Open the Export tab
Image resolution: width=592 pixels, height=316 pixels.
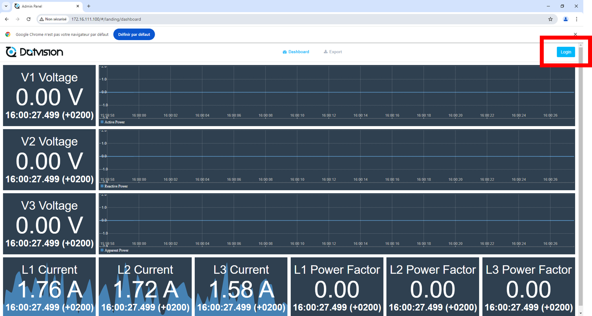[x=333, y=52]
